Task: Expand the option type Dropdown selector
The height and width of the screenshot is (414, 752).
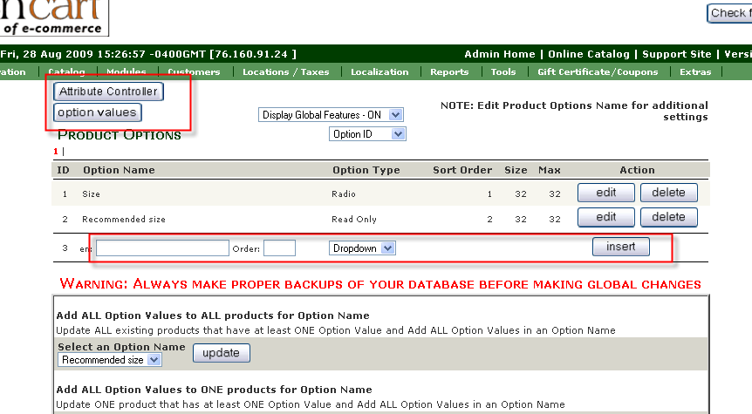Action: 363,248
